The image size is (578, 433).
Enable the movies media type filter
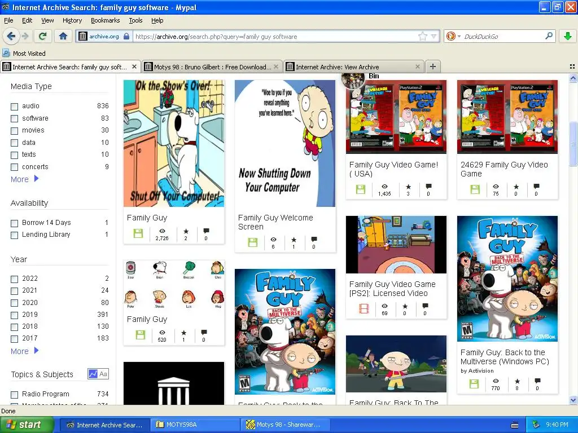pyautogui.click(x=14, y=131)
